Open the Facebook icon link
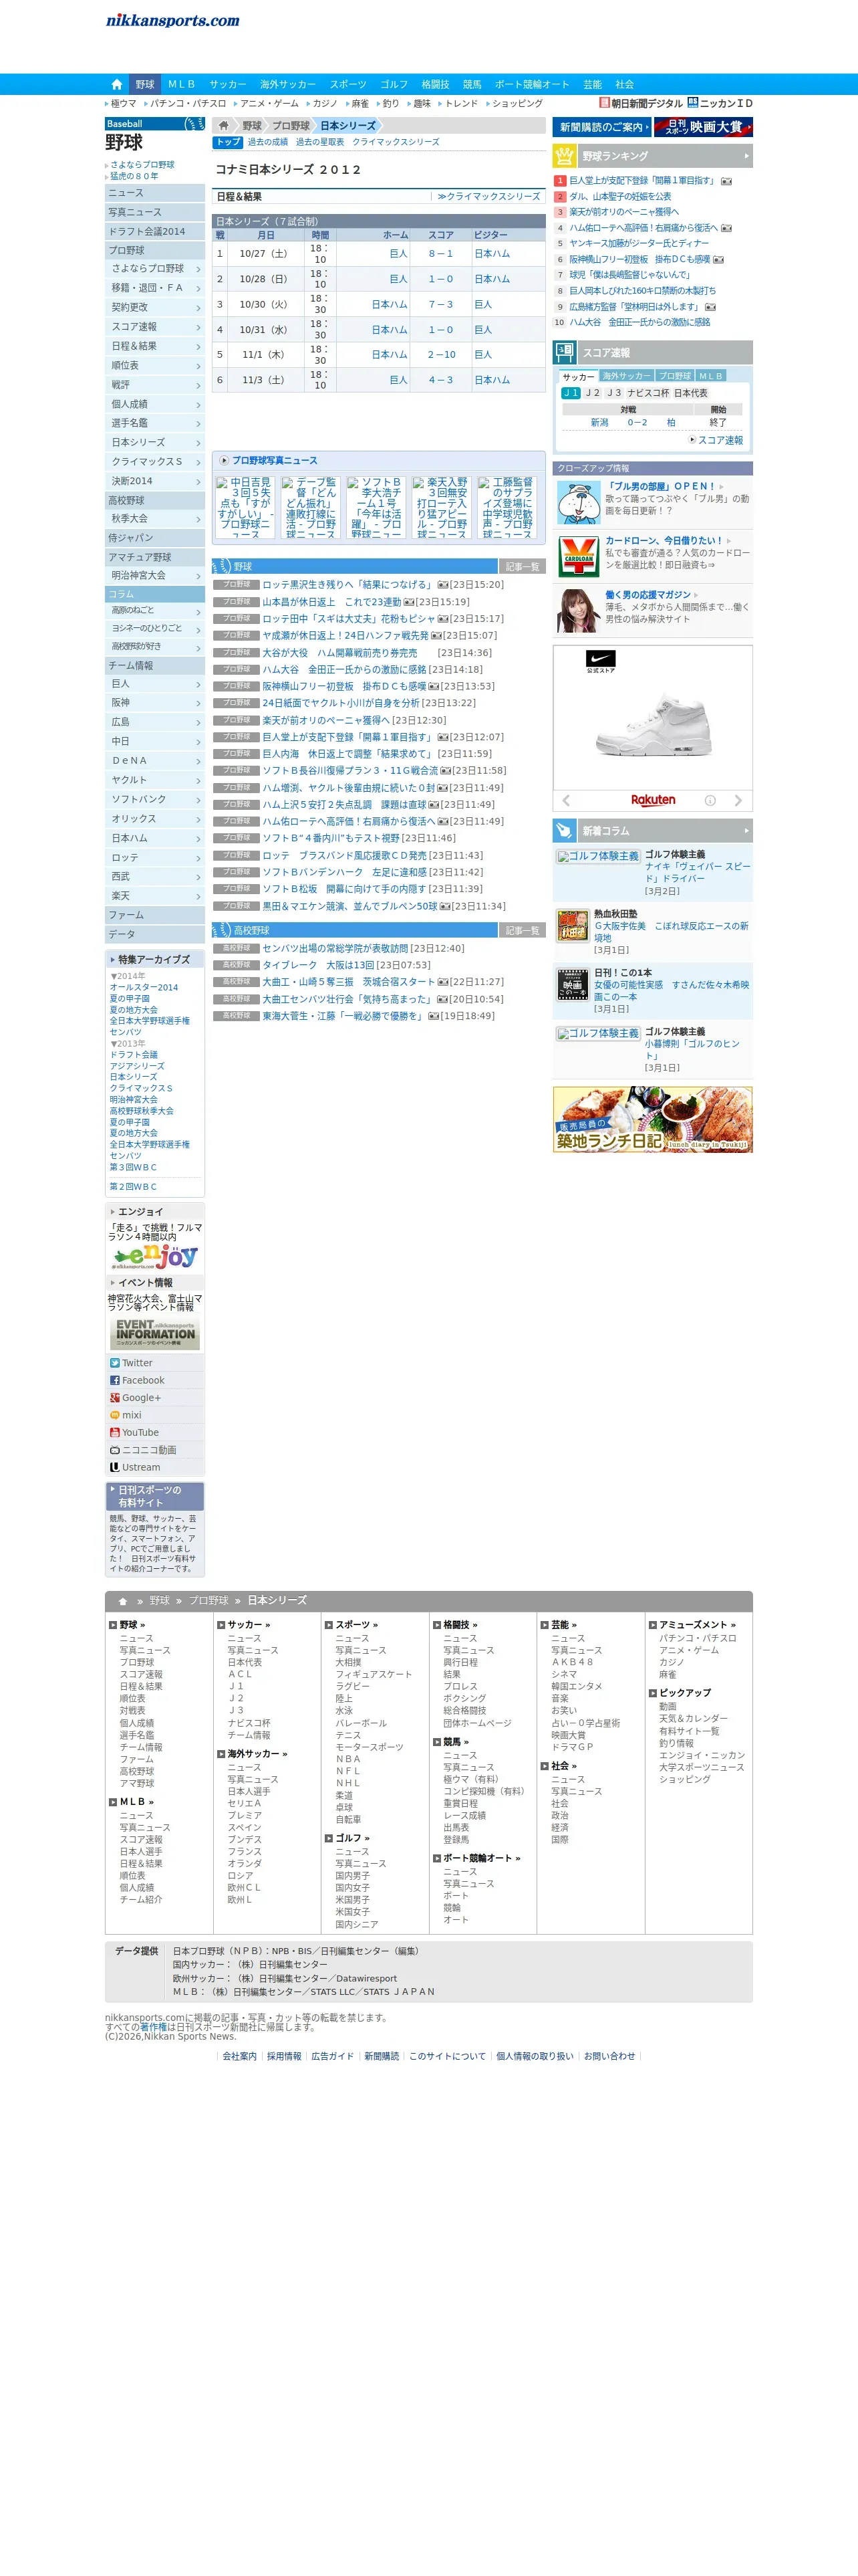 (115, 1380)
